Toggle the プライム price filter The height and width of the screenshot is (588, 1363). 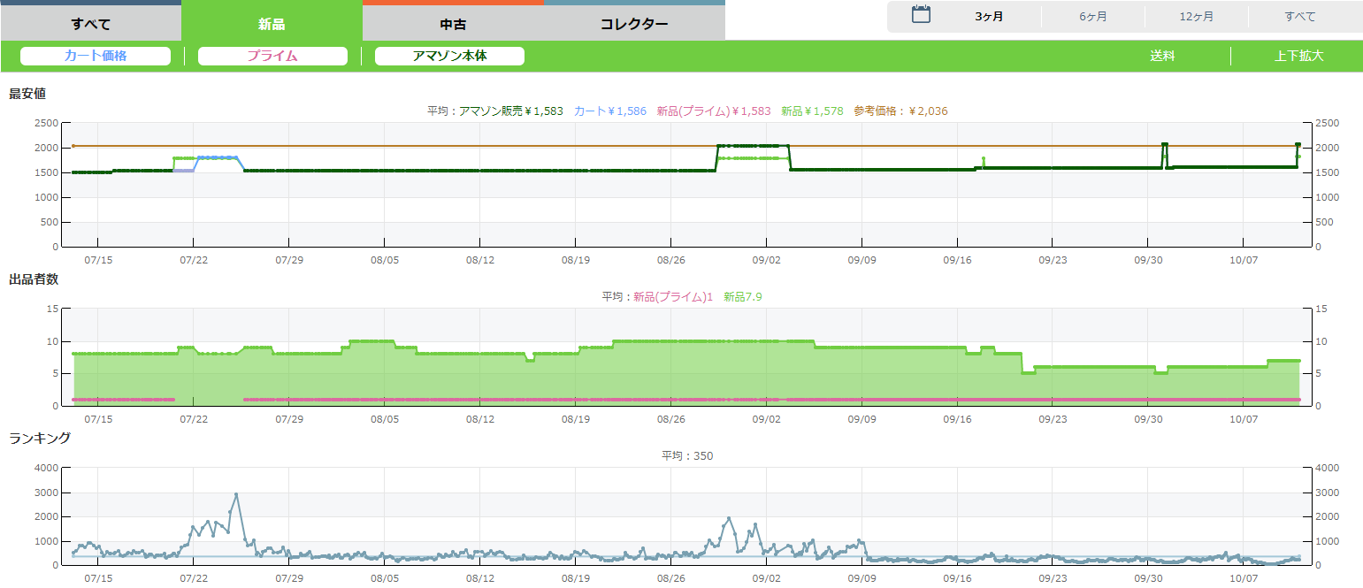pos(272,56)
